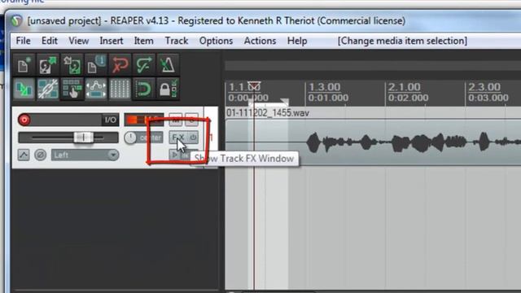Toggle the ripple editing toolbar icon

[72, 89]
